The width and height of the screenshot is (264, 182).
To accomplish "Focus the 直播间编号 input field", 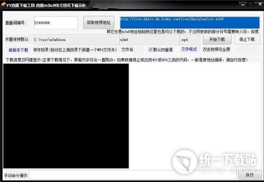I will (x=56, y=22).
